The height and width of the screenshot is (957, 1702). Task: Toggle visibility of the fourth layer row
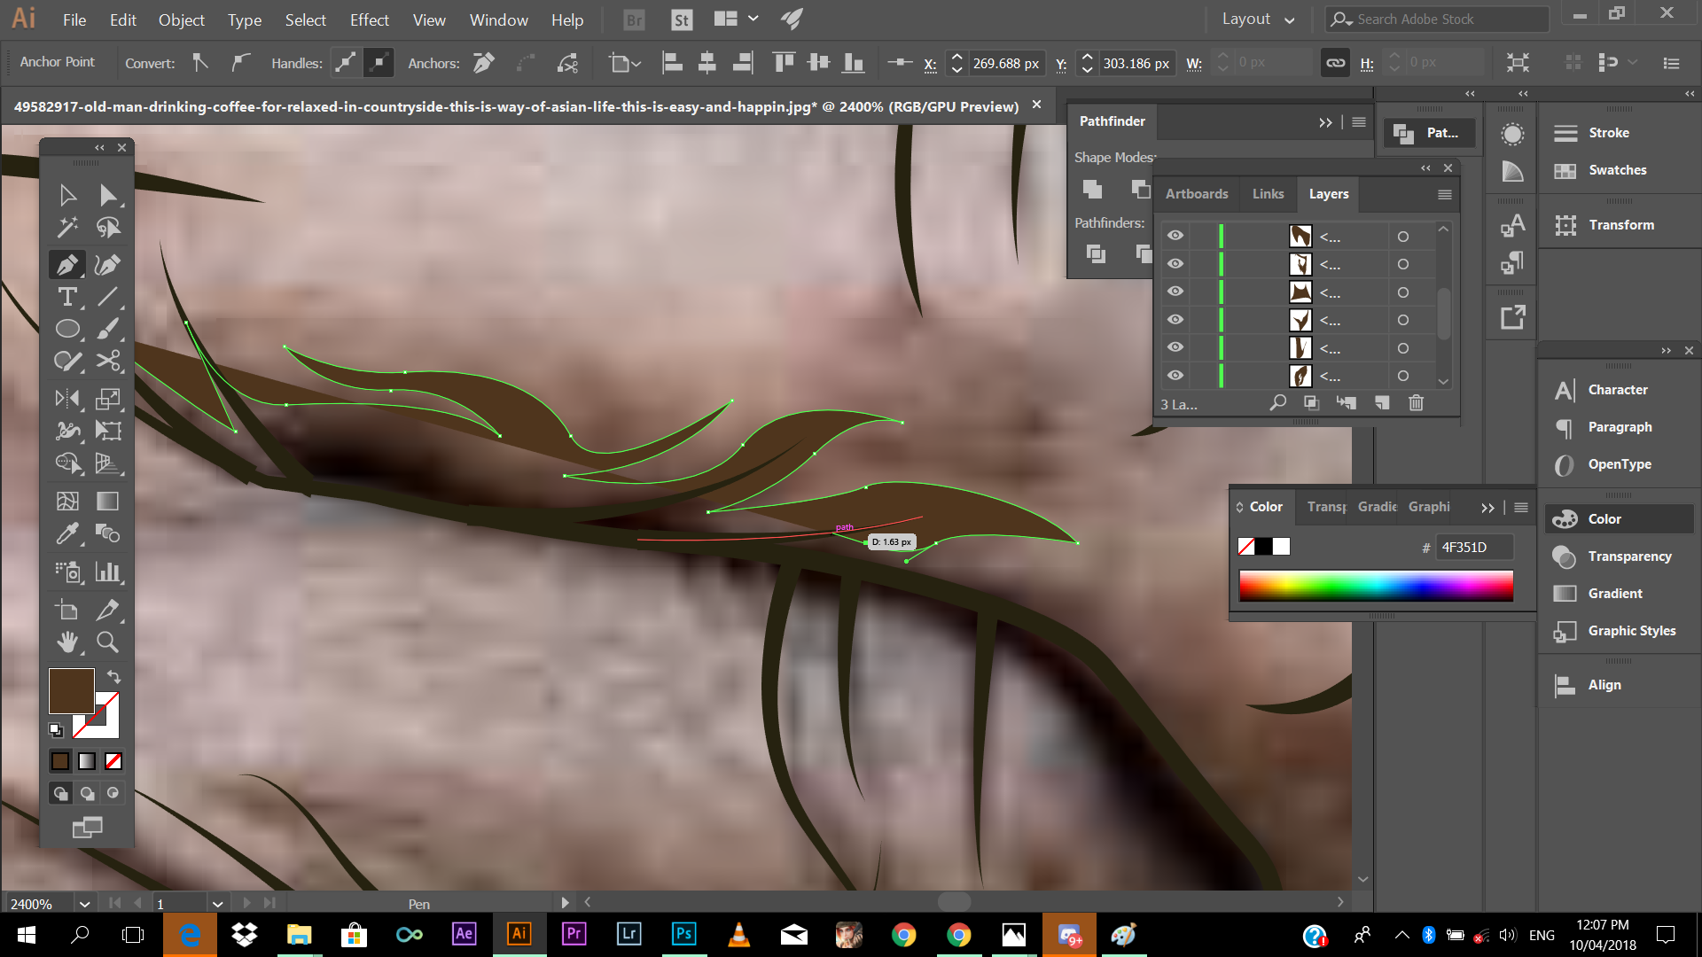pyautogui.click(x=1175, y=320)
